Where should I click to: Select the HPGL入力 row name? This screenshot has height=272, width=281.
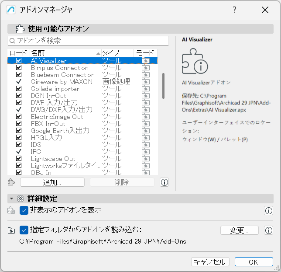click(x=46, y=138)
